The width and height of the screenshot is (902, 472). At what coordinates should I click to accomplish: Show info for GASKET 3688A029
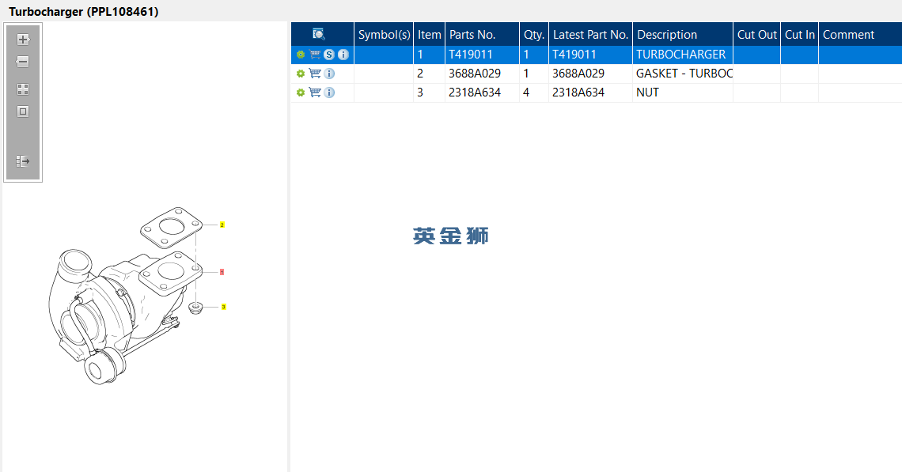329,74
